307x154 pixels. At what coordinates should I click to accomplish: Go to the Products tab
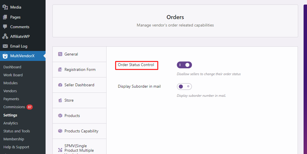[x=79, y=116]
